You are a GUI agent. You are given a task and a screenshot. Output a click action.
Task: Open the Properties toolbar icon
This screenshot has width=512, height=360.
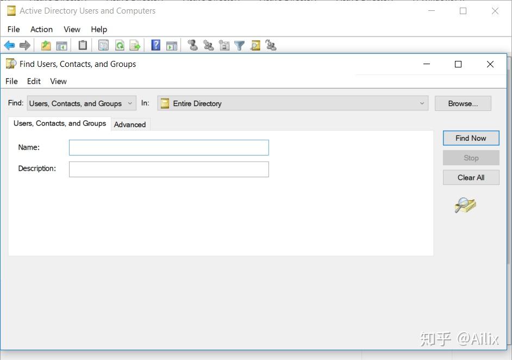coord(103,45)
